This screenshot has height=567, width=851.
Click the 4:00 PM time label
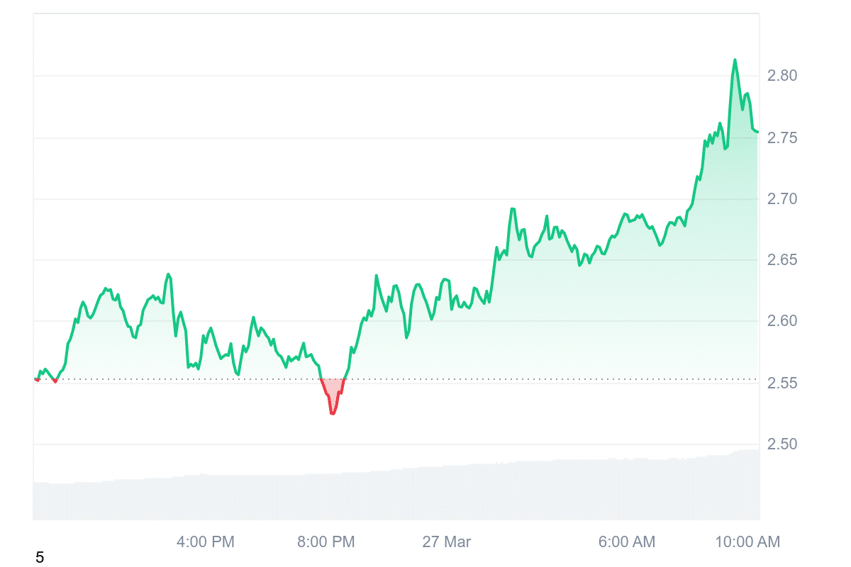(x=205, y=542)
